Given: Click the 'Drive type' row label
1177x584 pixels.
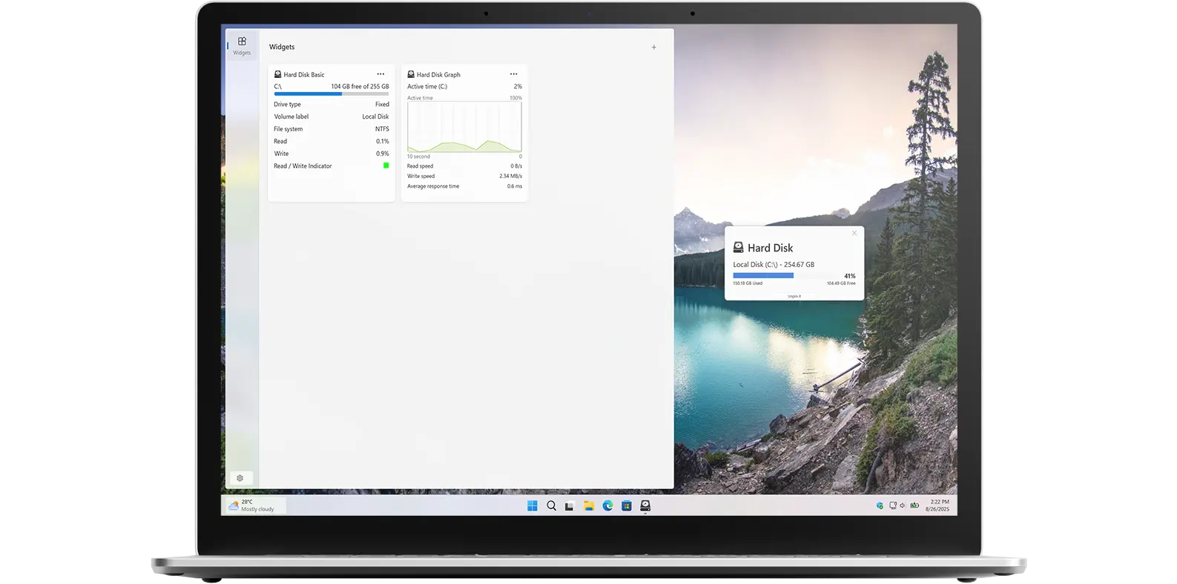Looking at the screenshot, I should [287, 105].
